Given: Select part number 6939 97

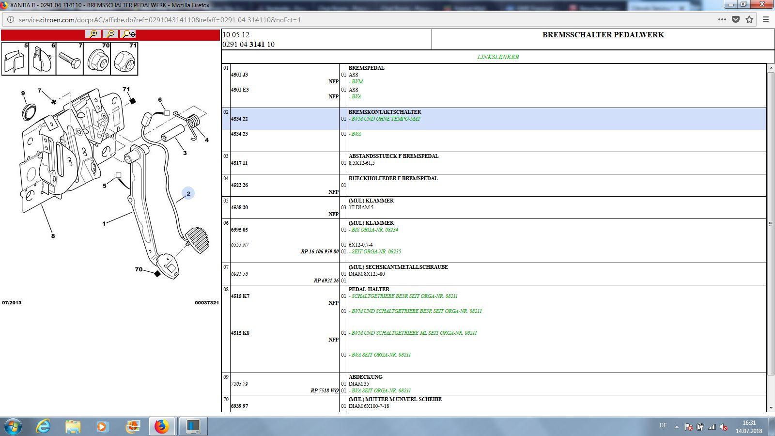Looking at the screenshot, I should 239,406.
